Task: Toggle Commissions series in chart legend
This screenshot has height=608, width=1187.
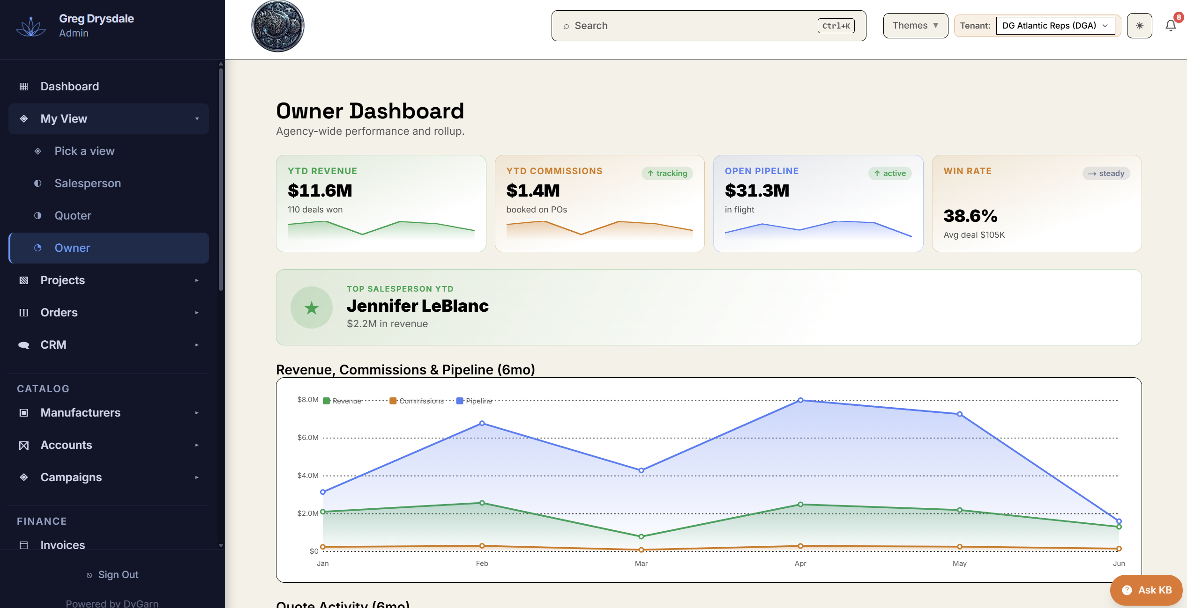Action: point(417,401)
